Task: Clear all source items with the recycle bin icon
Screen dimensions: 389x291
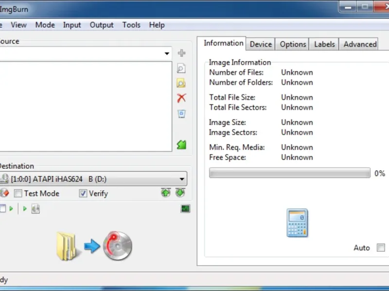Action: [181, 113]
